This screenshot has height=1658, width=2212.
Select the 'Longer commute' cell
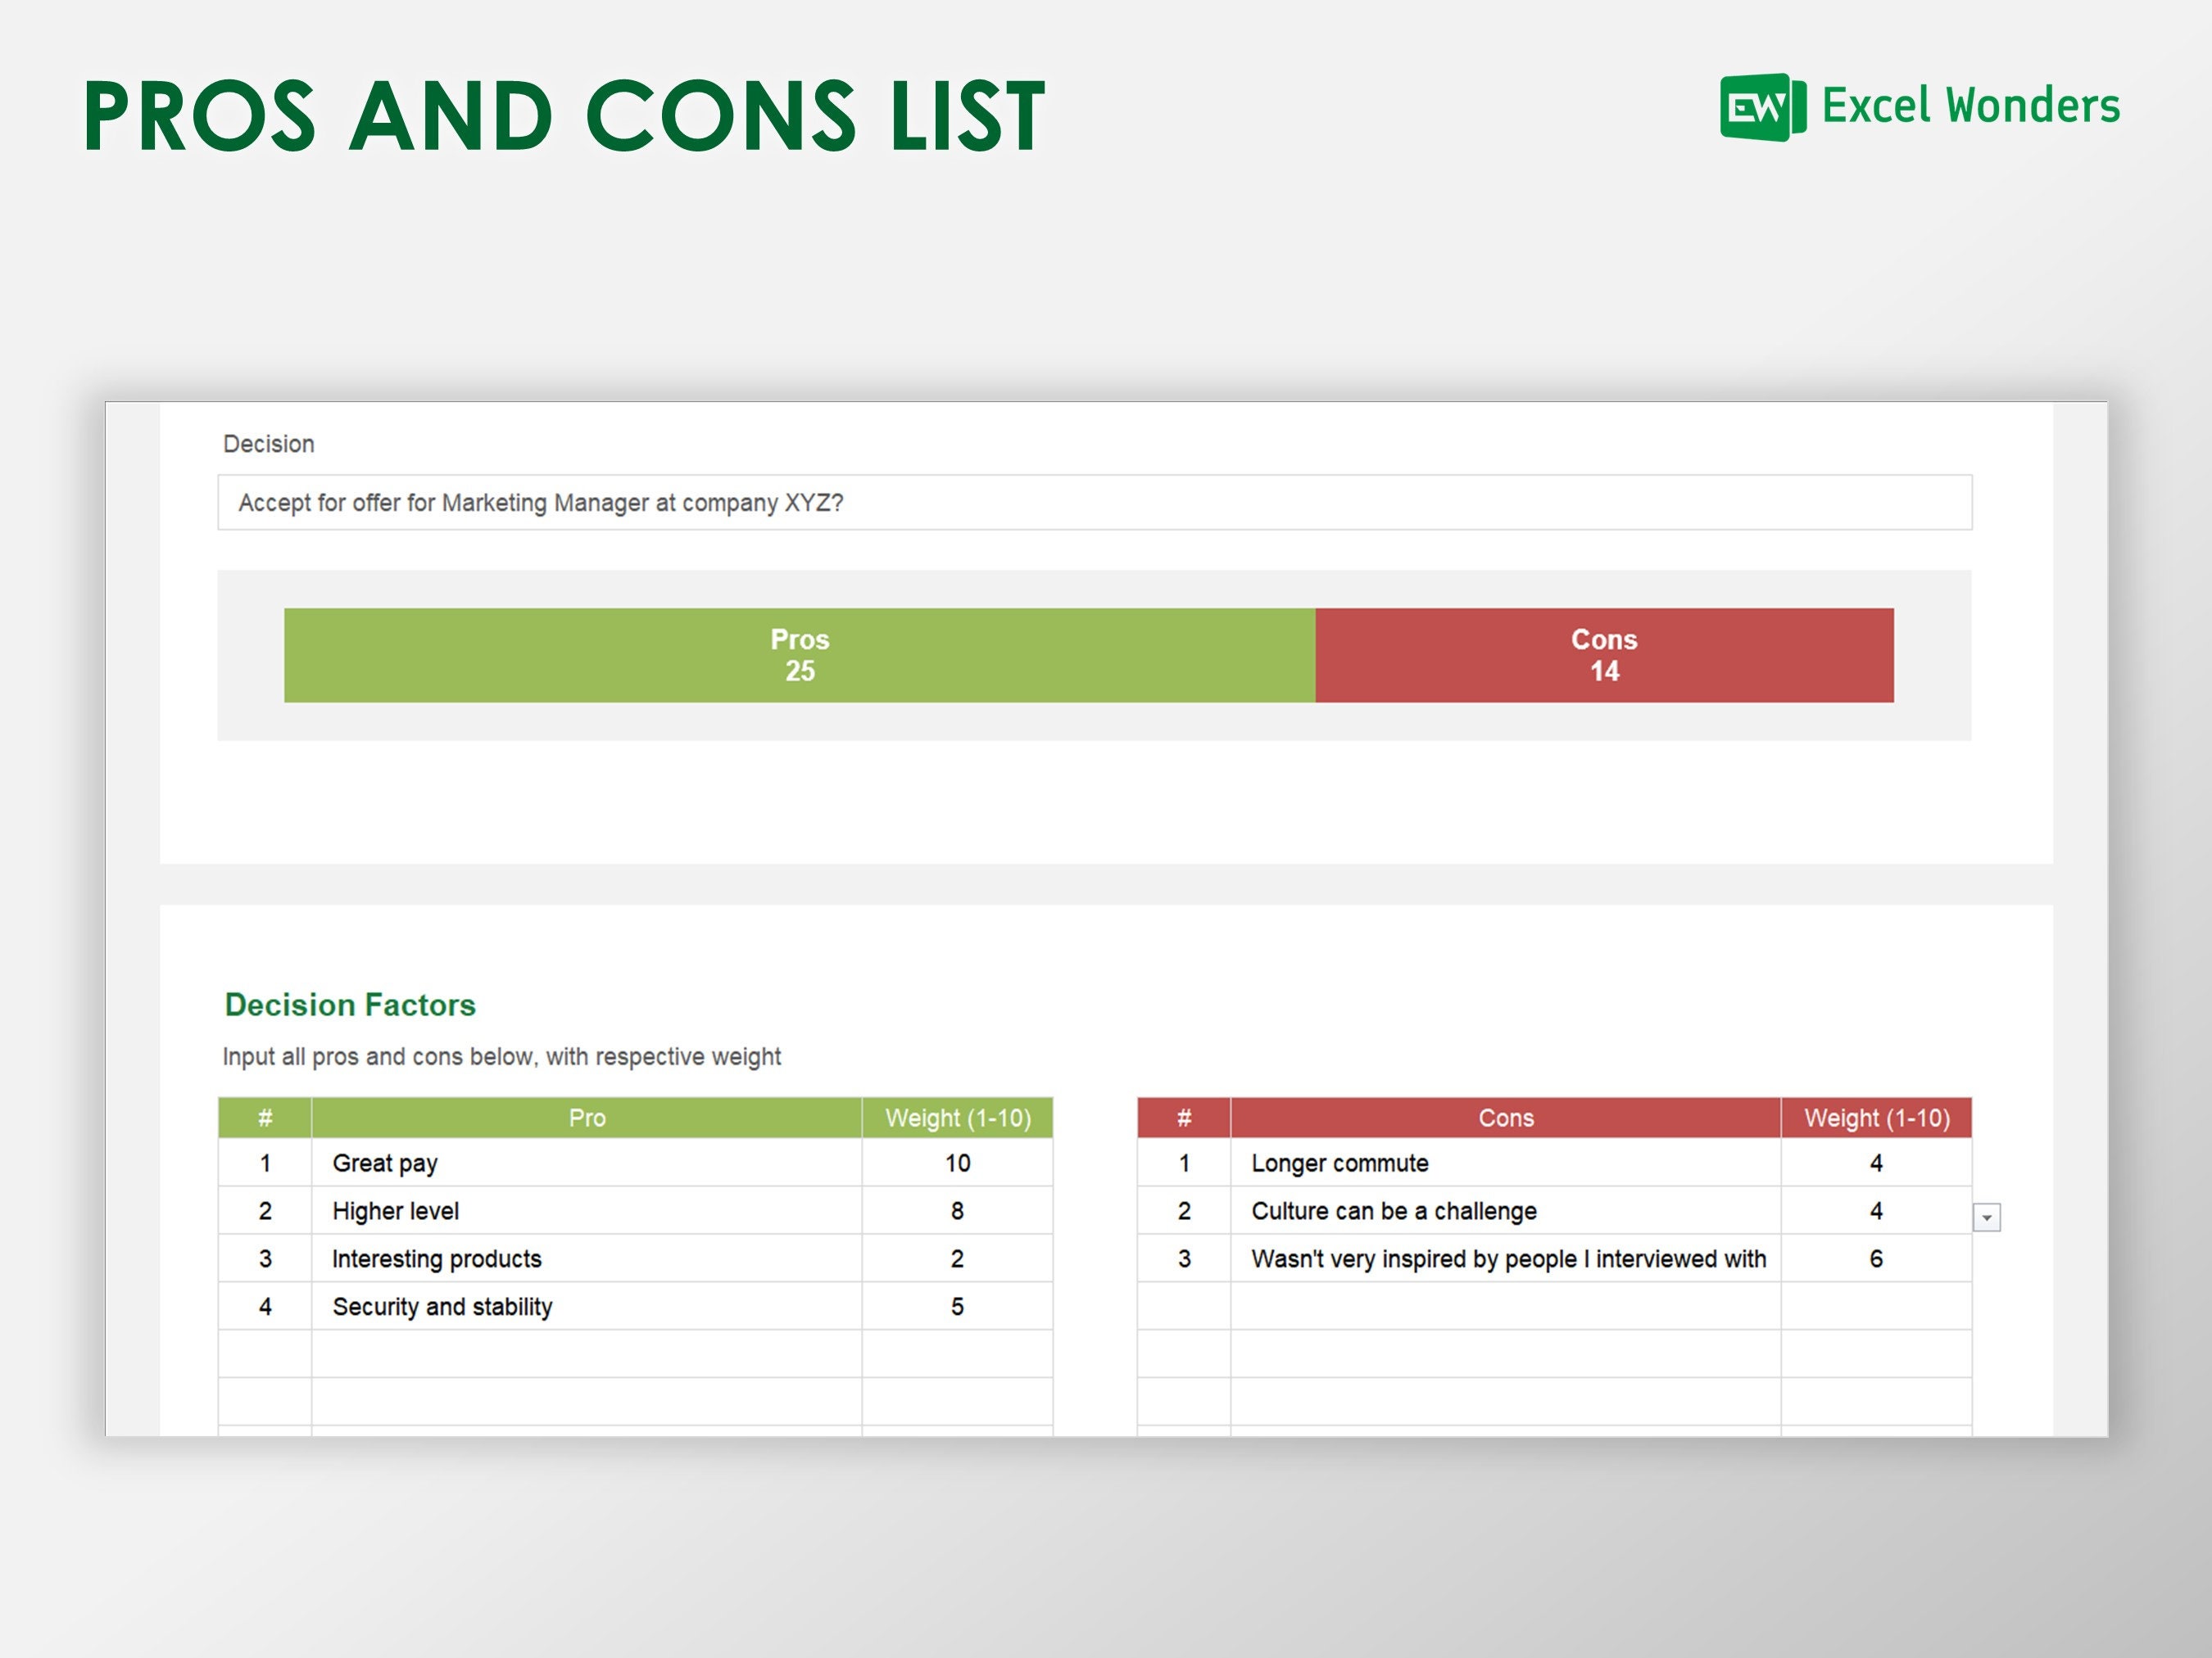click(x=1506, y=1163)
